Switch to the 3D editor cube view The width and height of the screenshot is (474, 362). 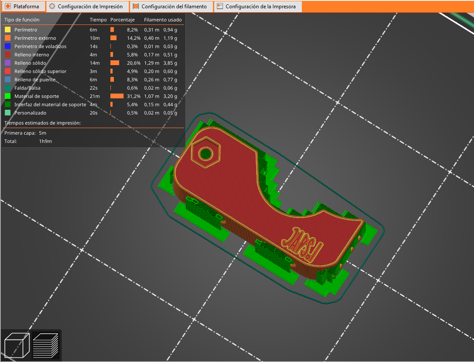pos(17,345)
